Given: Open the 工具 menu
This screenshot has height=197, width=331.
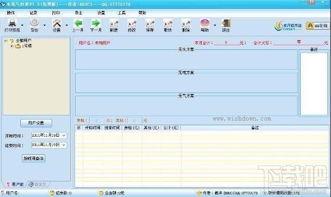Looking at the screenshot, I should [121, 13].
